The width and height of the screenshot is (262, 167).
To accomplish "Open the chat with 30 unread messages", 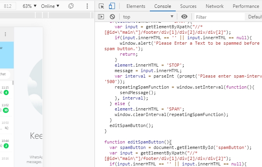I will (6, 107).
